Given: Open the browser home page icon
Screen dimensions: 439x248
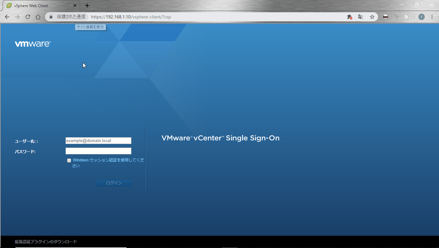Looking at the screenshot, I should pos(38,17).
